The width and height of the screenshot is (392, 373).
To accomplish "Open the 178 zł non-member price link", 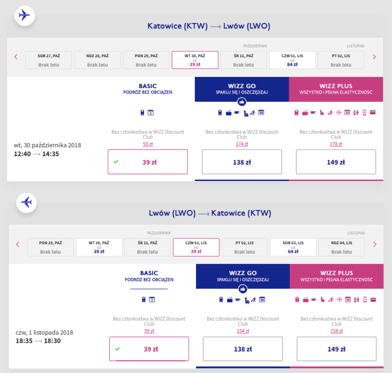I will click(336, 144).
